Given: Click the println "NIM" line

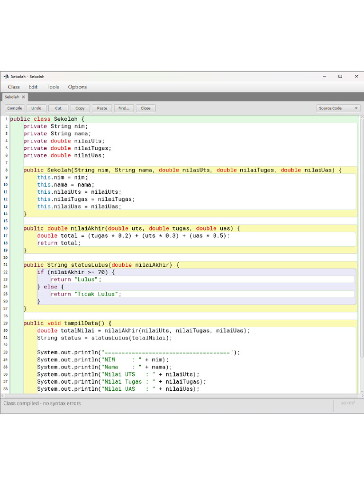Looking at the screenshot, I should coord(103,360).
